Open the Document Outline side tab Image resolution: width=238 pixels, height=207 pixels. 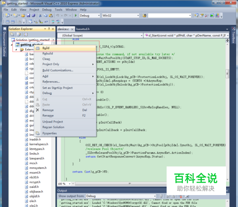point(4,42)
